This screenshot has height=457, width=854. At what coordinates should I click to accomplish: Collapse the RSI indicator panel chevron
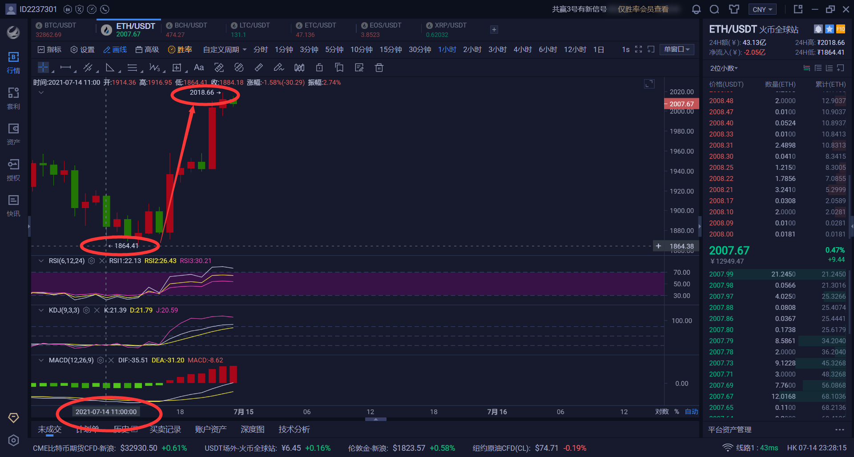[x=41, y=261]
